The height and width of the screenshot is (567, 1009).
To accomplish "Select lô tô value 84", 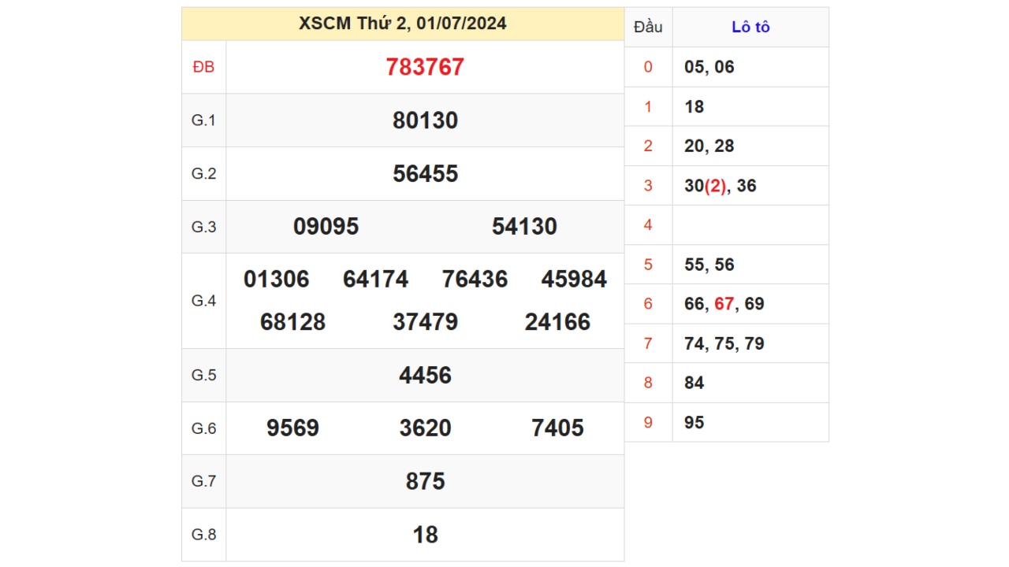I will point(694,384).
